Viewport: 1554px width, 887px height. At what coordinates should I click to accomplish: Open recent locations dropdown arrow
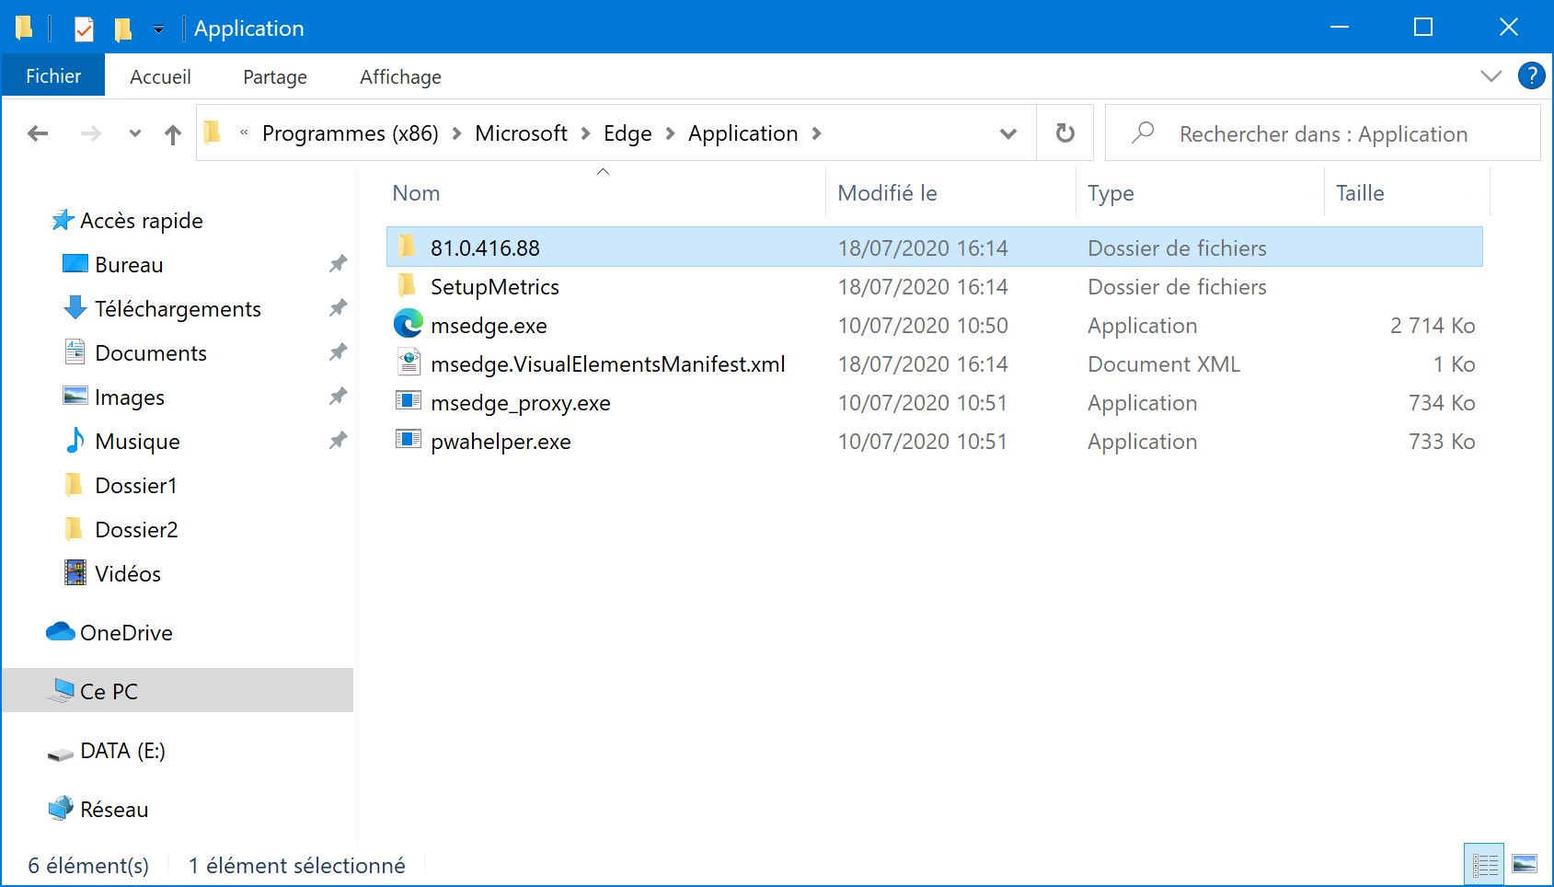pyautogui.click(x=135, y=133)
